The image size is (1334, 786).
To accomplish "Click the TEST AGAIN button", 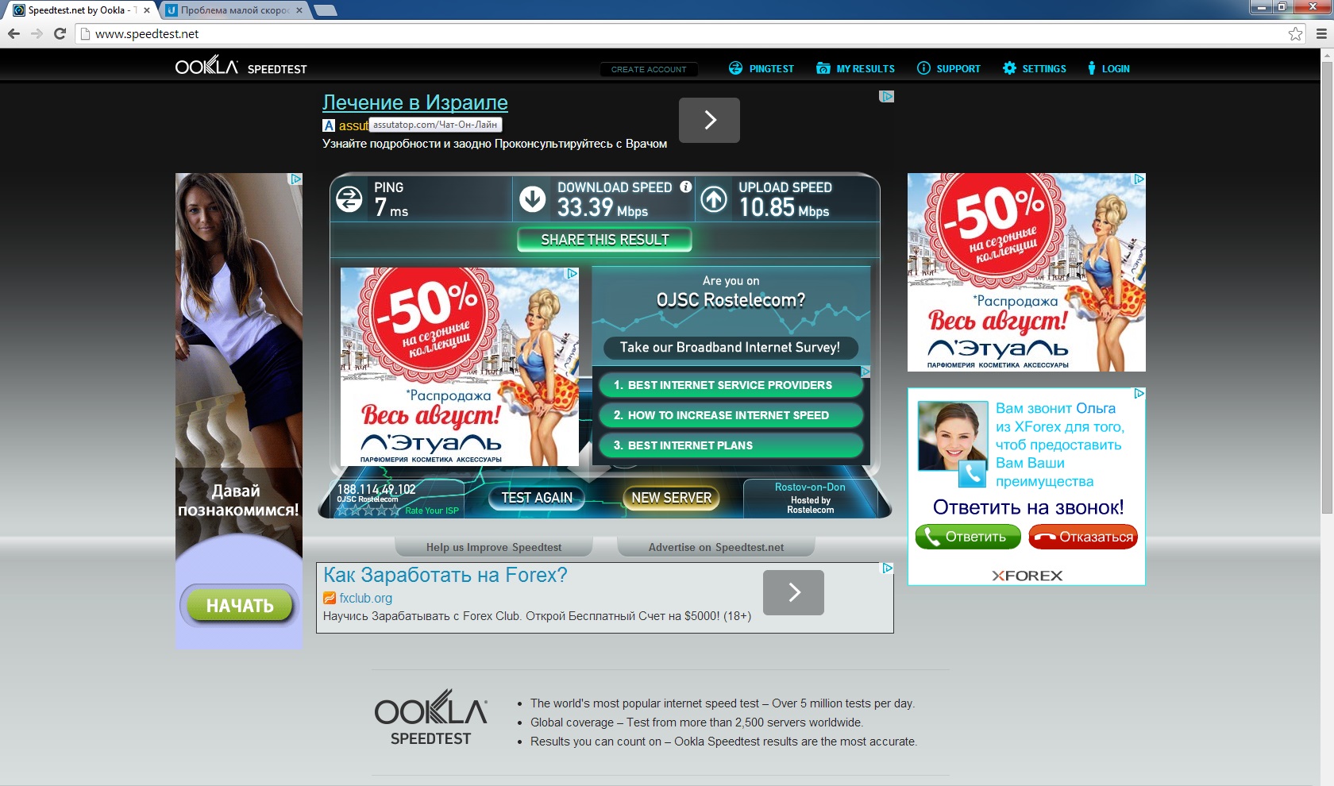I will 537,498.
